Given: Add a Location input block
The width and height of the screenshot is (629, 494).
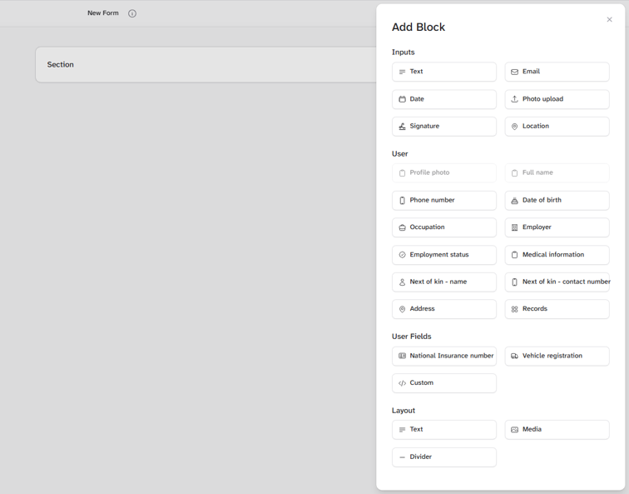Looking at the screenshot, I should (x=557, y=126).
